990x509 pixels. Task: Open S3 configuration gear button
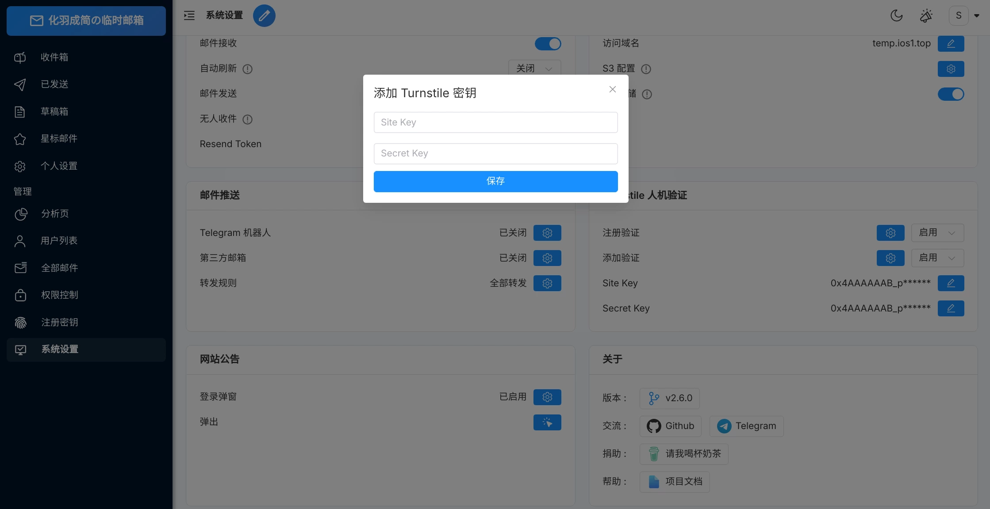(x=951, y=69)
